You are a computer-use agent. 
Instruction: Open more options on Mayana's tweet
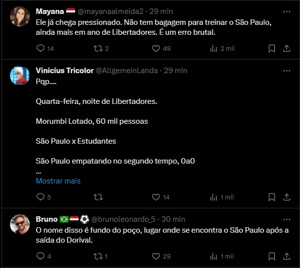point(286,11)
